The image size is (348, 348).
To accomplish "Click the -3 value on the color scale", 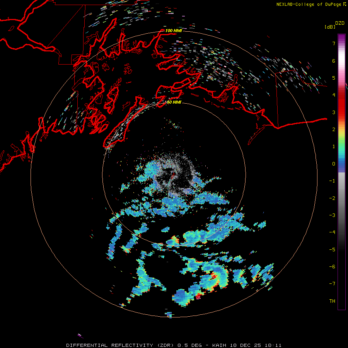I will pos(332,215).
